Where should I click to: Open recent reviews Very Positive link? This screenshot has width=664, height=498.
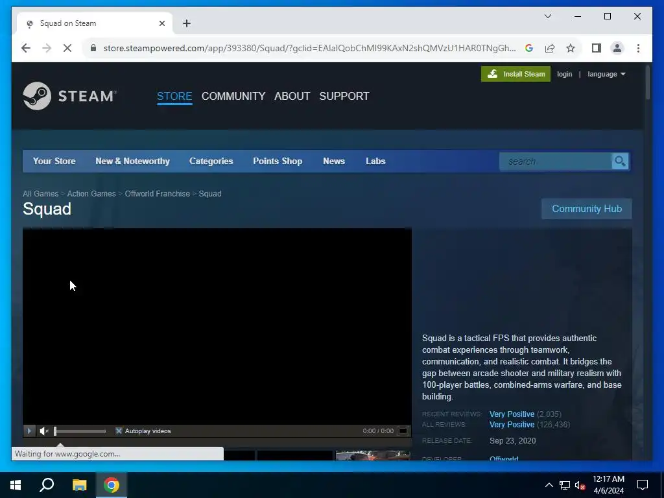click(x=512, y=414)
